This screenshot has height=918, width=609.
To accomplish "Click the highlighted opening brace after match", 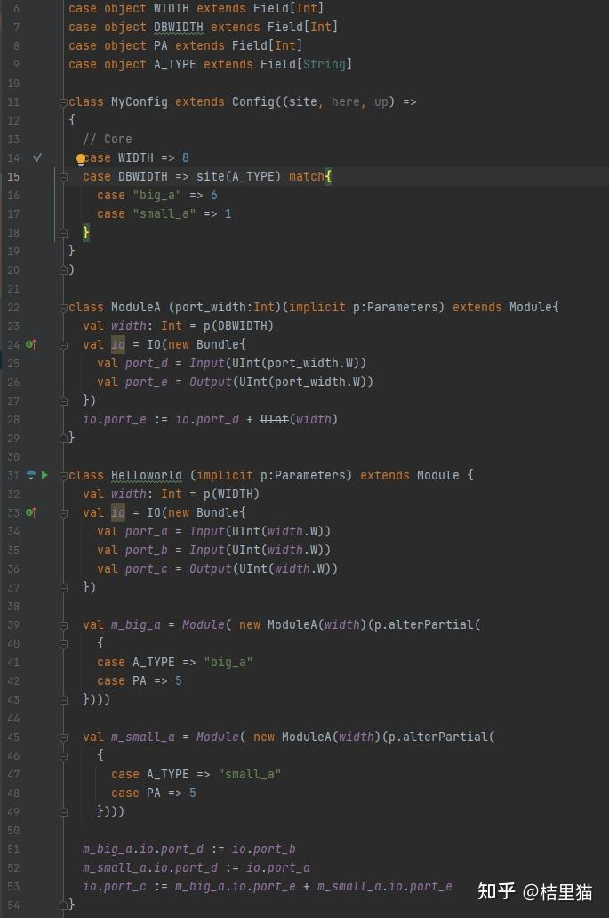I will tap(328, 176).
